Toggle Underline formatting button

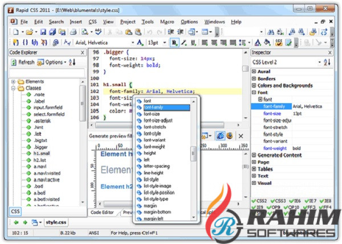click(x=193, y=43)
